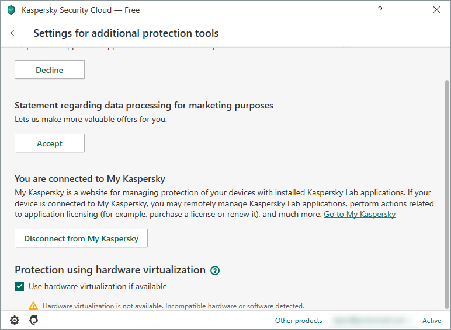Click the Kaspersky shield logo in title bar
This screenshot has width=451, height=330.
coord(11,10)
